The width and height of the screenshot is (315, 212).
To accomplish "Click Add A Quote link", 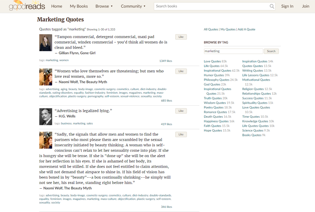I will (246, 29).
